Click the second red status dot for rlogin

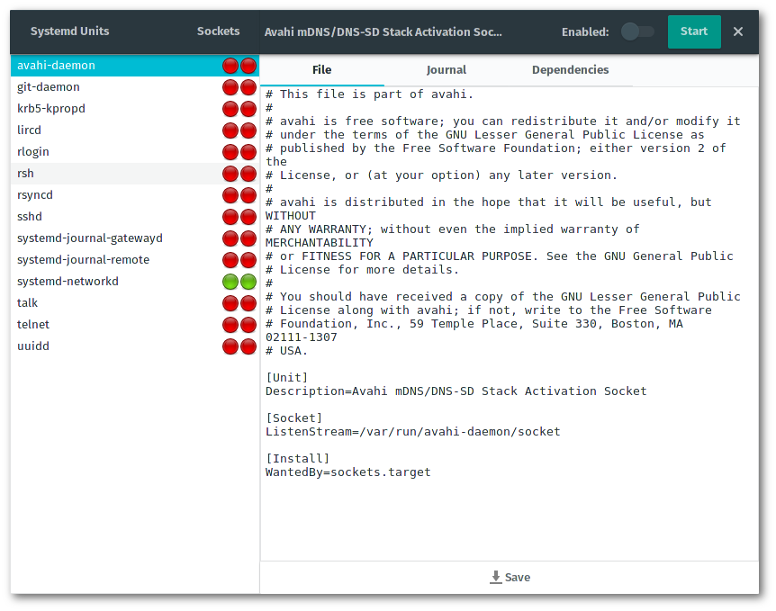[x=248, y=152]
